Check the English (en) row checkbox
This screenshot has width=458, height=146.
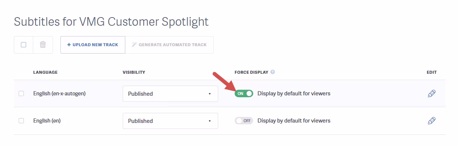click(x=21, y=121)
